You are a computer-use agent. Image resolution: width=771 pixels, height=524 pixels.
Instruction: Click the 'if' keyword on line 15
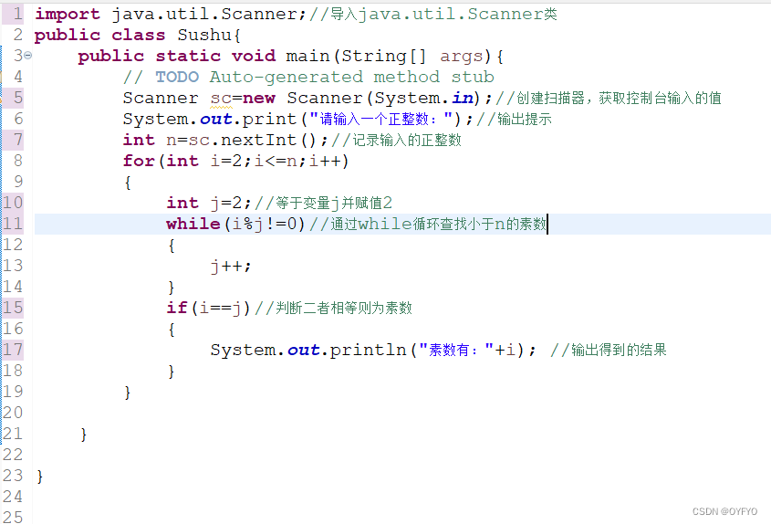coord(177,308)
